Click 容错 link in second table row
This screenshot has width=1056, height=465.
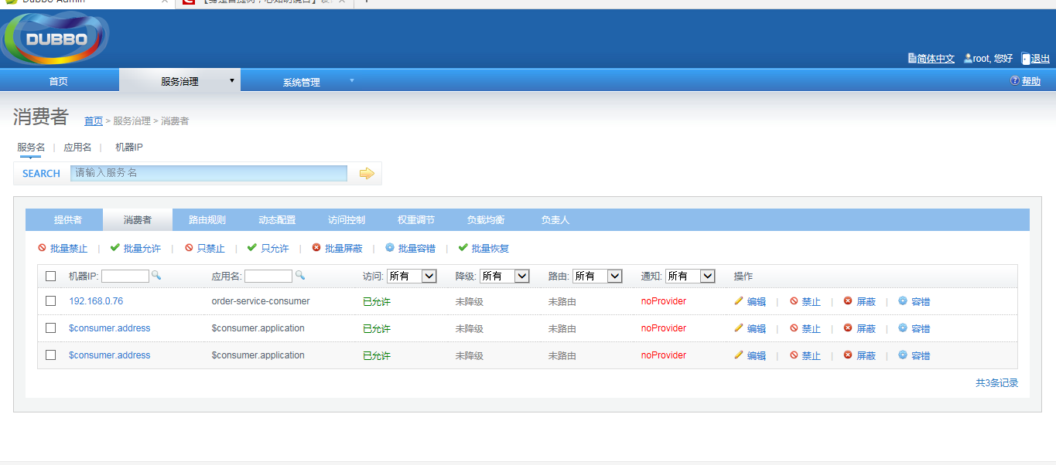pos(921,329)
